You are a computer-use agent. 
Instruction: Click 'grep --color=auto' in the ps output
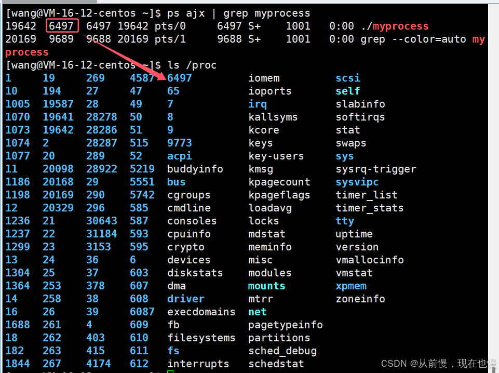tap(413, 39)
